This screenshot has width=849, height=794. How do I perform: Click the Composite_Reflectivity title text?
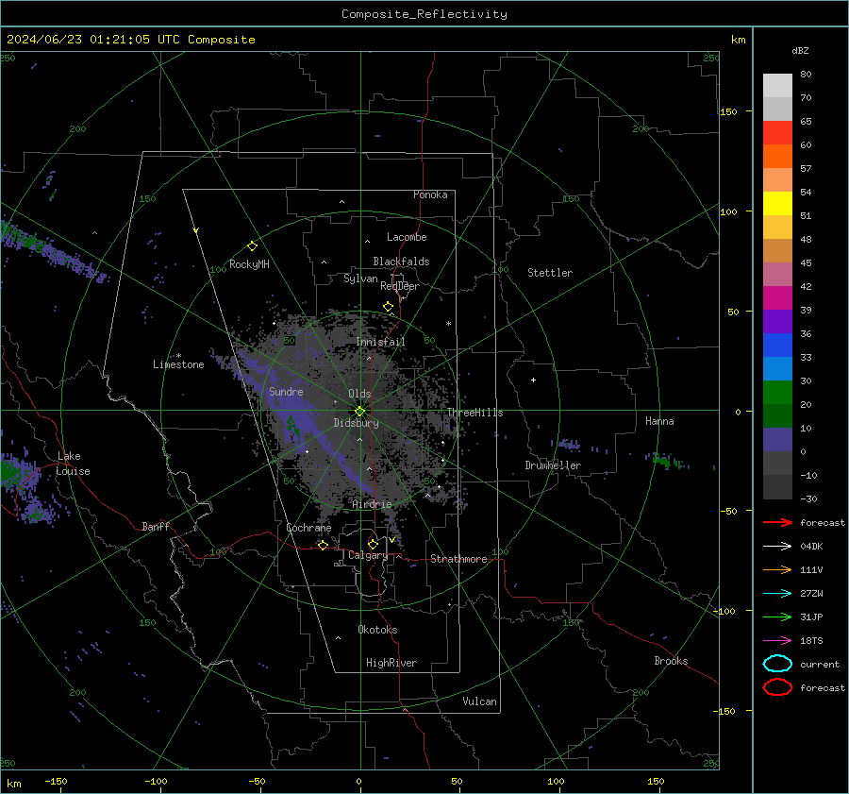pos(424,14)
